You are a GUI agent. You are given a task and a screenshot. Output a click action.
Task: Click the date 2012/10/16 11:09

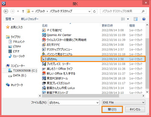pos(114,35)
